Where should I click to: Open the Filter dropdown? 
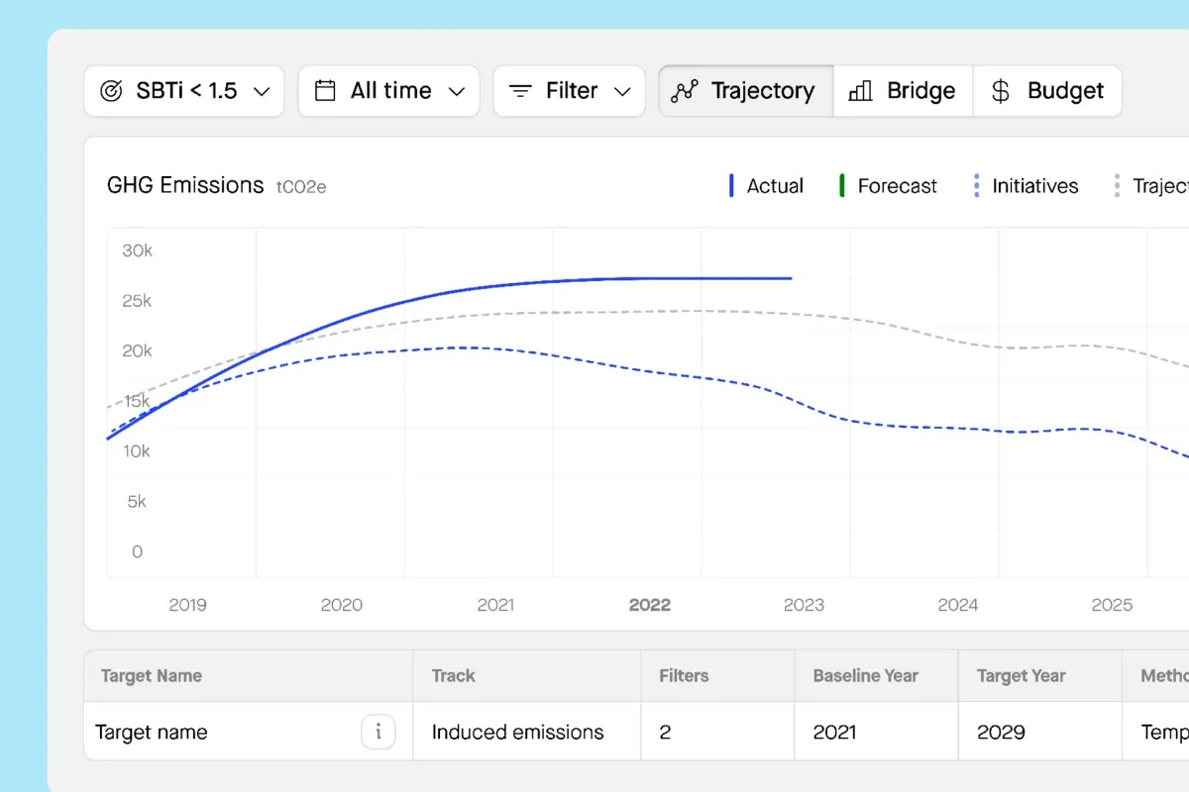click(x=569, y=90)
